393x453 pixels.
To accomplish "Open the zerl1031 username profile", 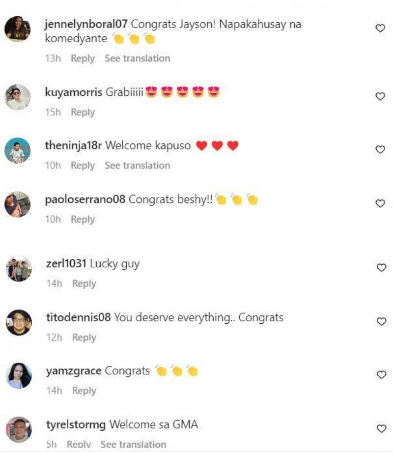I will (66, 263).
